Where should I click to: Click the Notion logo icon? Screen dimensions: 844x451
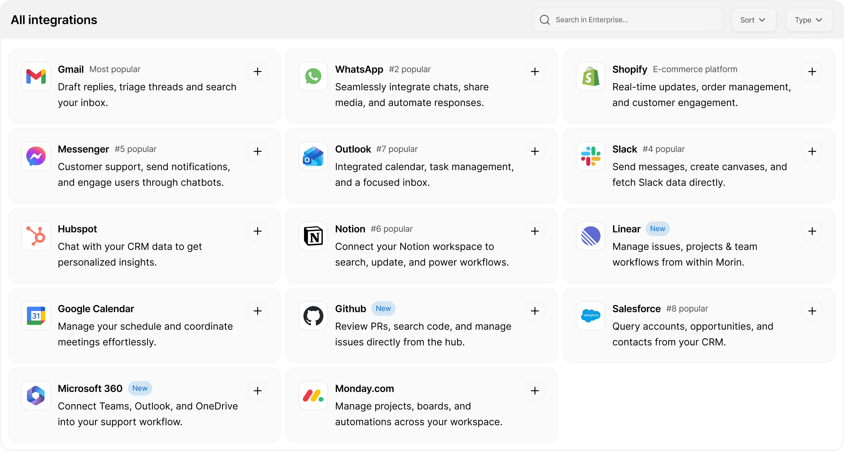tap(313, 236)
